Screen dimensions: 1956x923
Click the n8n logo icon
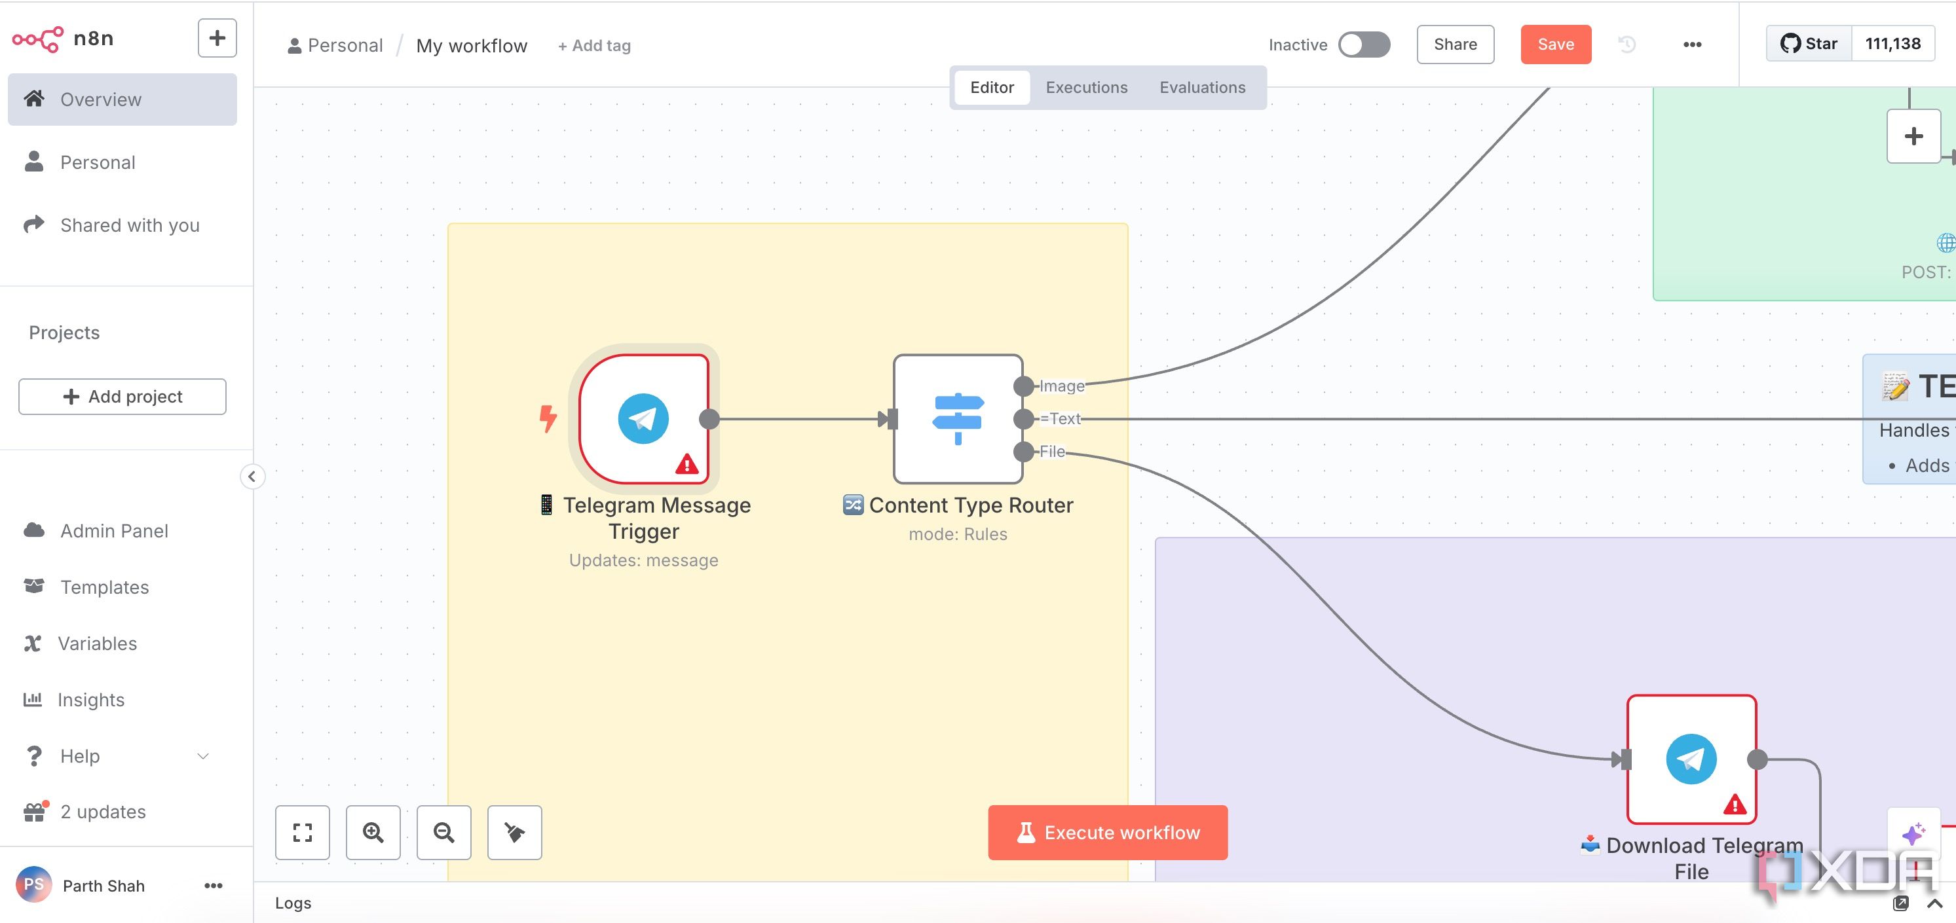[37, 39]
